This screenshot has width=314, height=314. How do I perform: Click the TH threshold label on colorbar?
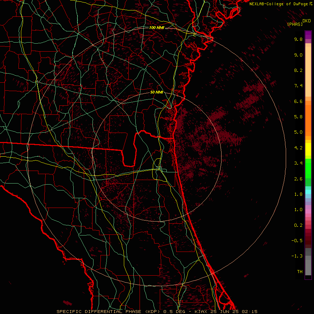300,272
